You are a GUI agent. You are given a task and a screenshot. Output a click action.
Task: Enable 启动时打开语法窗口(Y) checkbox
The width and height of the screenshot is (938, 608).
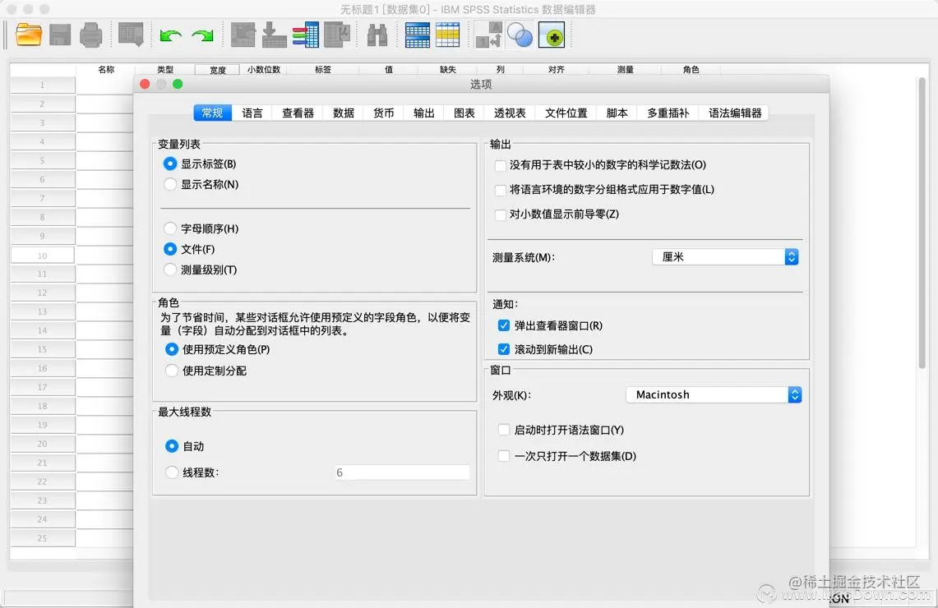point(504,430)
